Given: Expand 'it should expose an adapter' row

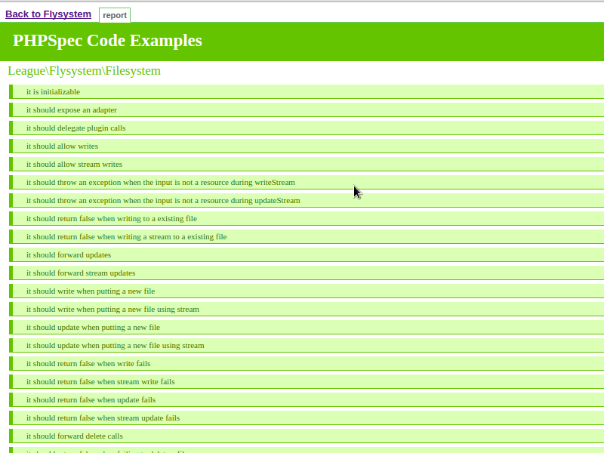Looking at the screenshot, I should (x=307, y=109).
